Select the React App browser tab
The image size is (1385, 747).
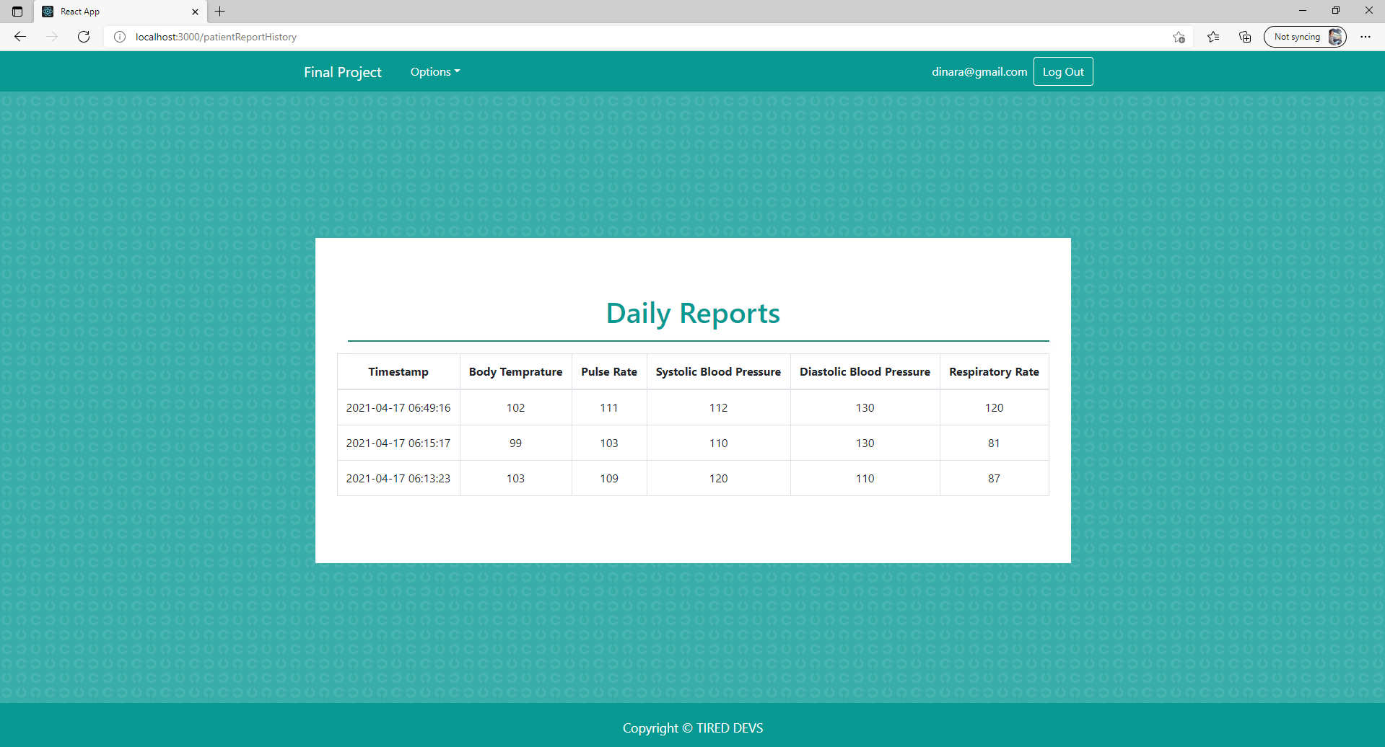point(120,12)
